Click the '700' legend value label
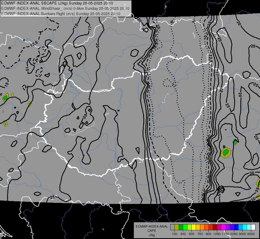 pyautogui.click(x=200, y=234)
